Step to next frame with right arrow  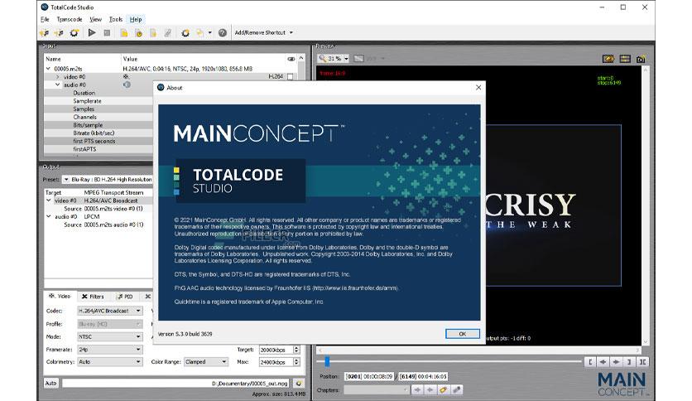616,362
